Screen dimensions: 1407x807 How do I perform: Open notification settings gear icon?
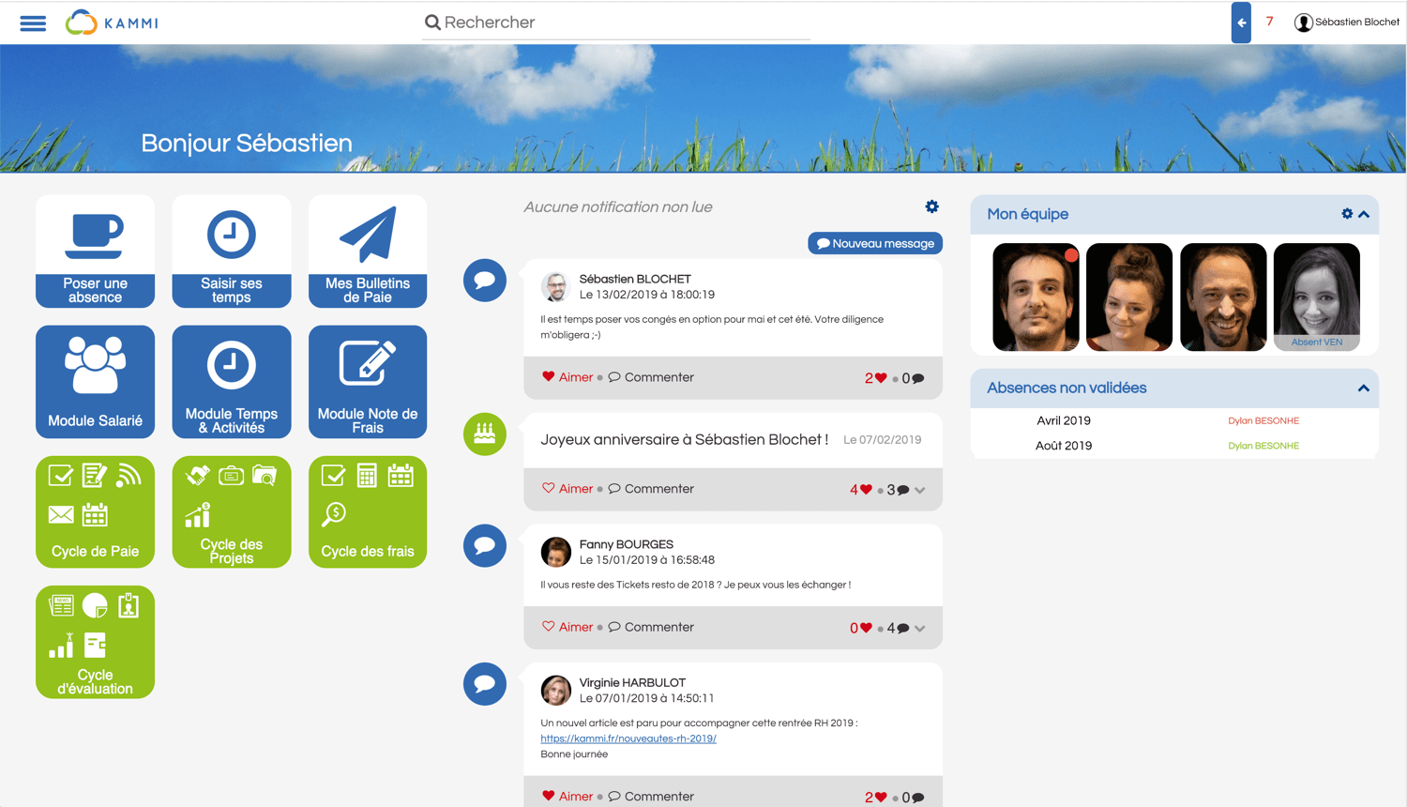coord(931,206)
